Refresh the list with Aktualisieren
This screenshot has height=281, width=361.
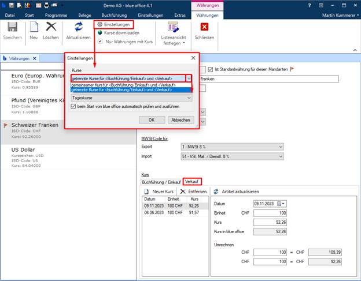pyautogui.click(x=78, y=31)
